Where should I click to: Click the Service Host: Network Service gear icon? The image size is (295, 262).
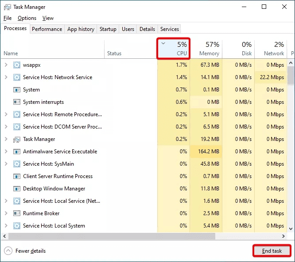point(17,77)
